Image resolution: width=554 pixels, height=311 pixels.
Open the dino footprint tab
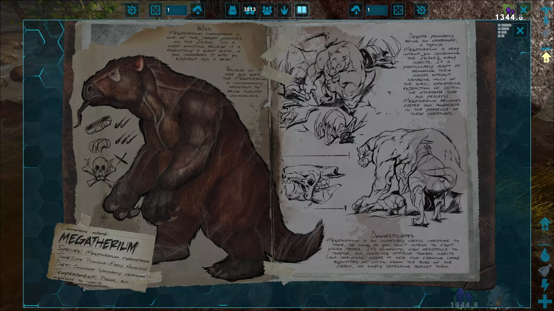pyautogui.click(x=285, y=10)
